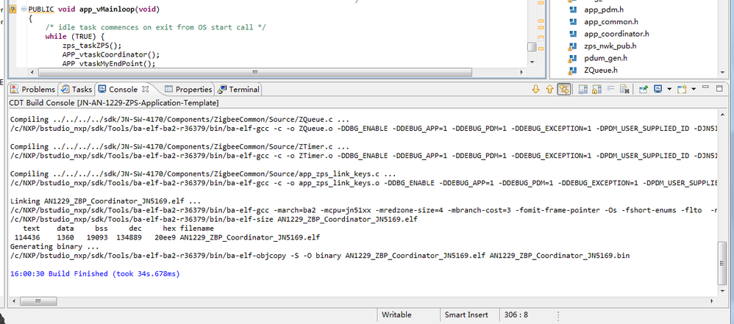
Task: Click the while (TRUE) code line
Action: click(75, 37)
